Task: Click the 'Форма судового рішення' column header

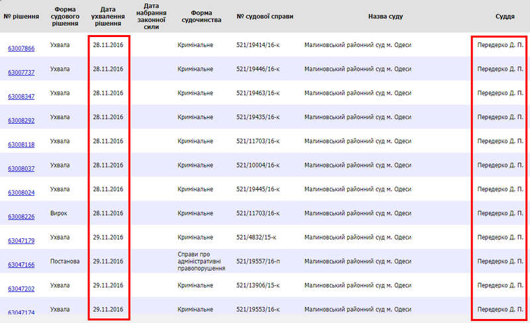Action: coord(65,15)
